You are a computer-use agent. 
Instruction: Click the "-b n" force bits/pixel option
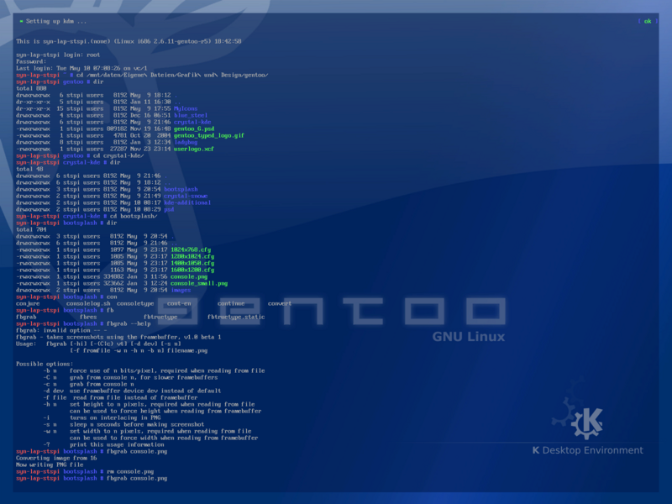(x=154, y=370)
